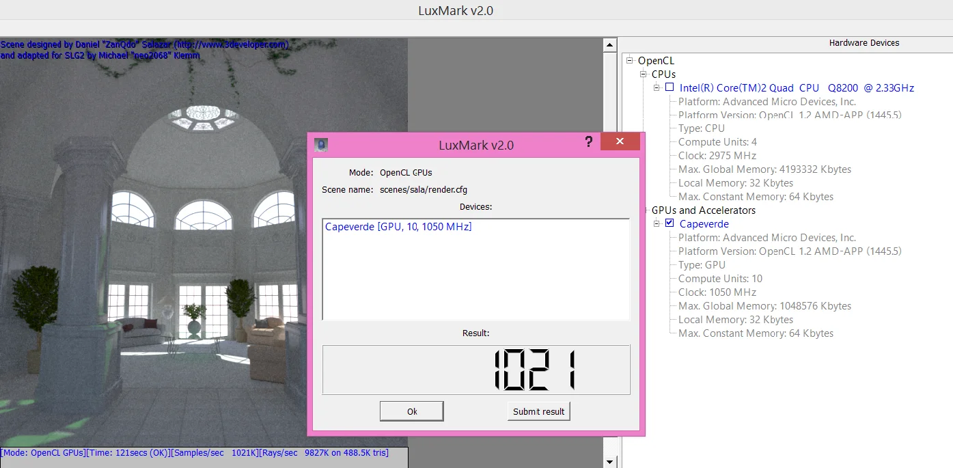Click the scroll up arrow beside render view

[x=610, y=44]
